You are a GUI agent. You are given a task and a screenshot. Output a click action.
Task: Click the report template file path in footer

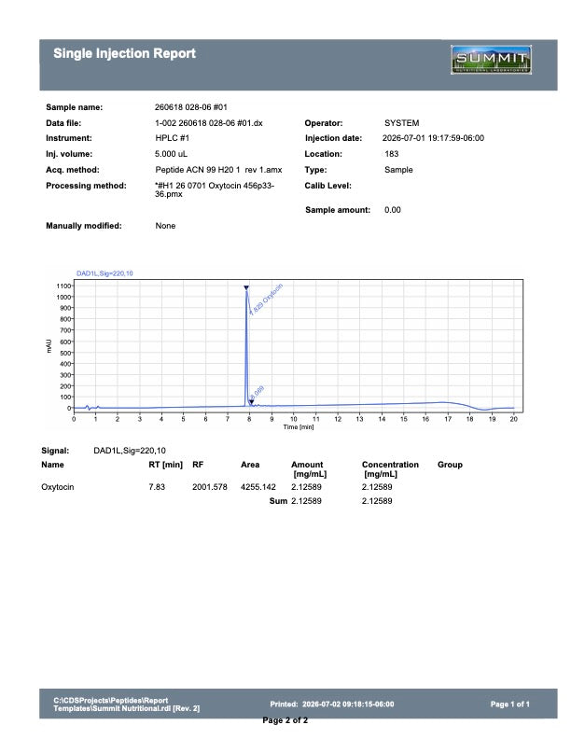[x=126, y=704]
